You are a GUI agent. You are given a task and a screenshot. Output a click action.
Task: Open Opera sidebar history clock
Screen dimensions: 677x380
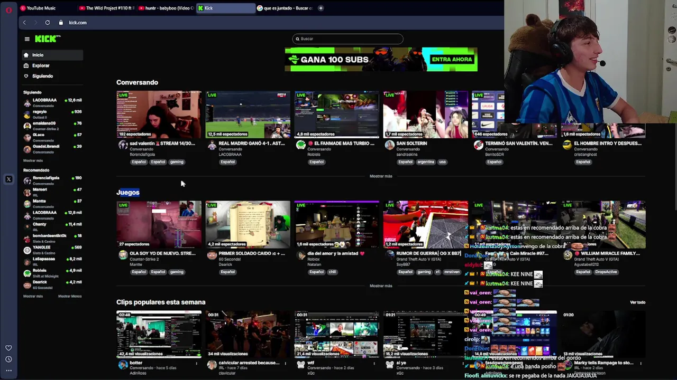8,359
